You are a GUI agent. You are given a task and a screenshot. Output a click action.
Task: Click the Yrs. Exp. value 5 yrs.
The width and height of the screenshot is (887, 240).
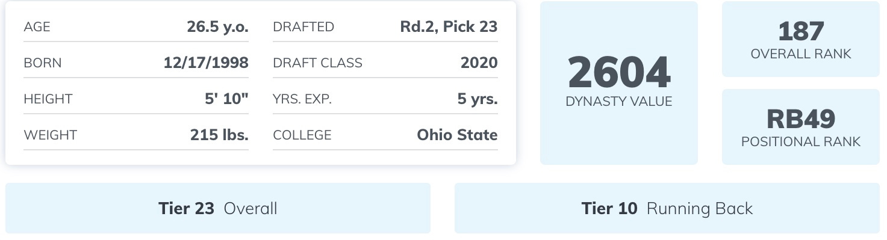478,99
